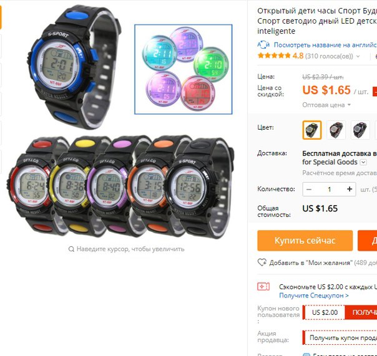Select the purple watch color option
This screenshot has height=356, width=377.
point(360,130)
